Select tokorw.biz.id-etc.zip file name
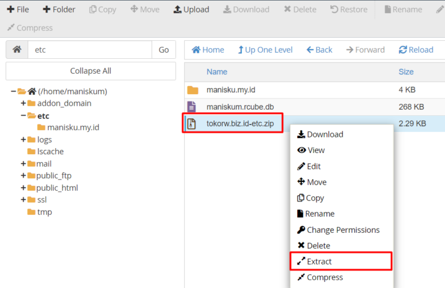This screenshot has width=445, height=288. (240, 124)
